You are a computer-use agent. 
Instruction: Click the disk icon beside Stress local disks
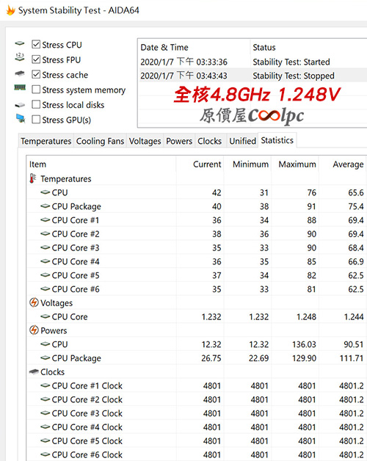[20, 105]
